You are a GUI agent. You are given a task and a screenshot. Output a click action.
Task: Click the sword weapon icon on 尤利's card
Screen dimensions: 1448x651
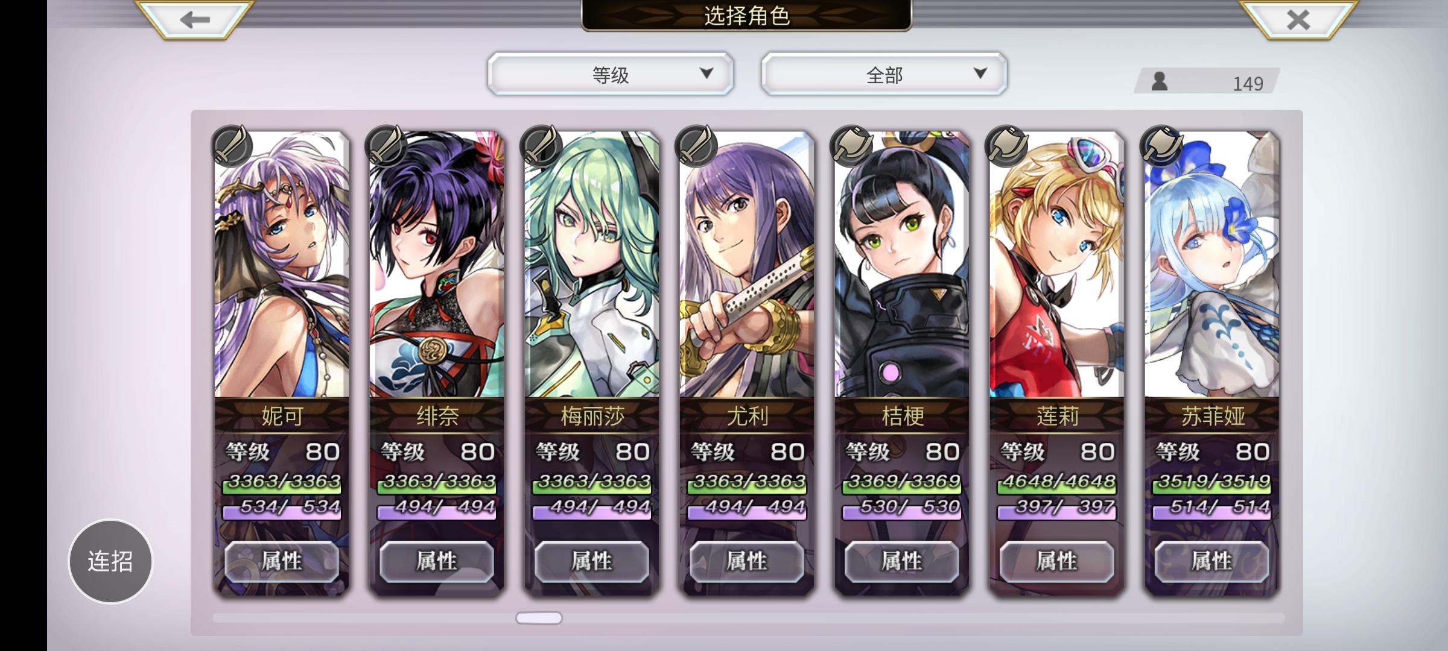pos(697,146)
